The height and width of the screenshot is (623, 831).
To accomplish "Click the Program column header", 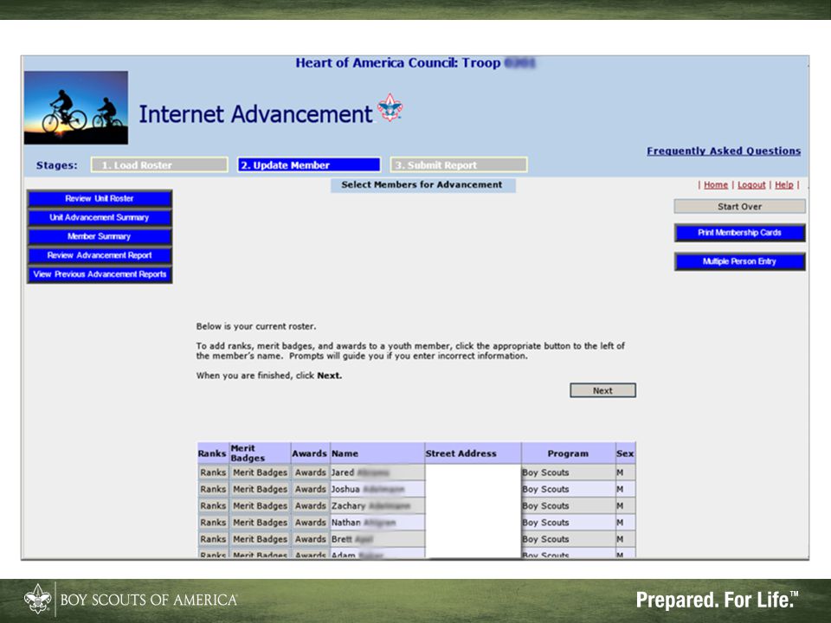I will pos(568,453).
